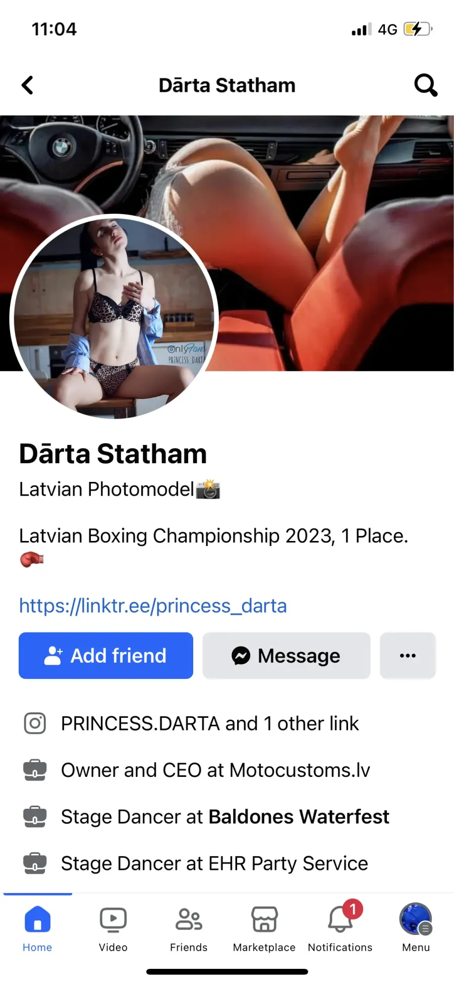Tap the Instagram icon beside PRINCESS.DARTA
Viewport: 454px width, 984px height.
point(35,723)
